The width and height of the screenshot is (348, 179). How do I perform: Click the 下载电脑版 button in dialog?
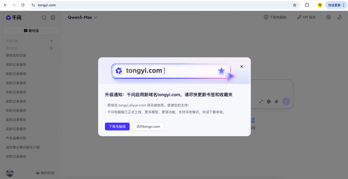point(117,126)
